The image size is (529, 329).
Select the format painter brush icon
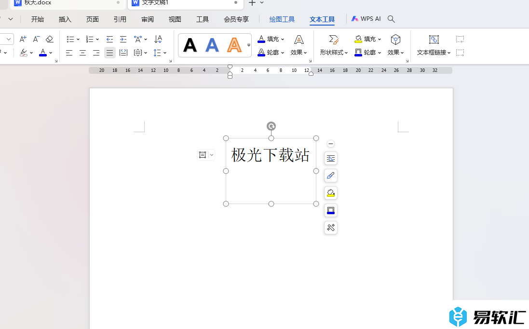[x=331, y=176]
